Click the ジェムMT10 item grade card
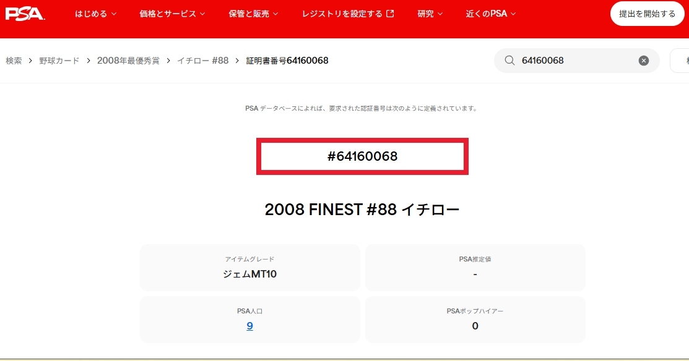The image size is (689, 361). click(x=249, y=268)
